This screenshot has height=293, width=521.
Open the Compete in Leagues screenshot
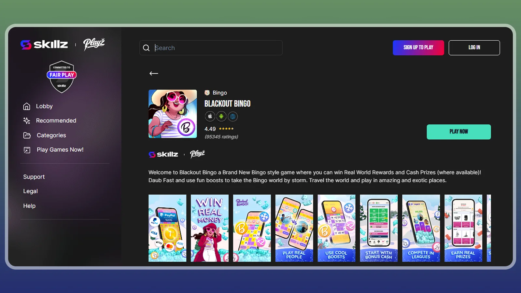[x=421, y=228]
